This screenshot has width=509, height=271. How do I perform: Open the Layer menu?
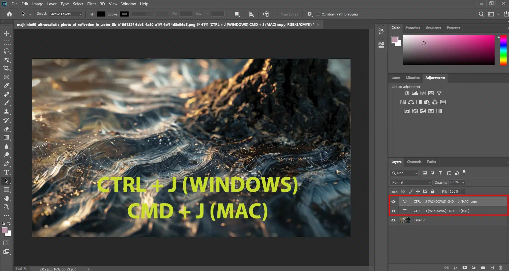click(x=52, y=4)
